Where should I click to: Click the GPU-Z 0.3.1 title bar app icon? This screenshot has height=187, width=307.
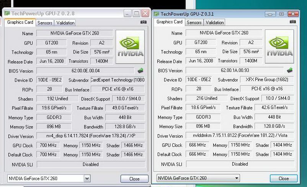click(x=156, y=14)
